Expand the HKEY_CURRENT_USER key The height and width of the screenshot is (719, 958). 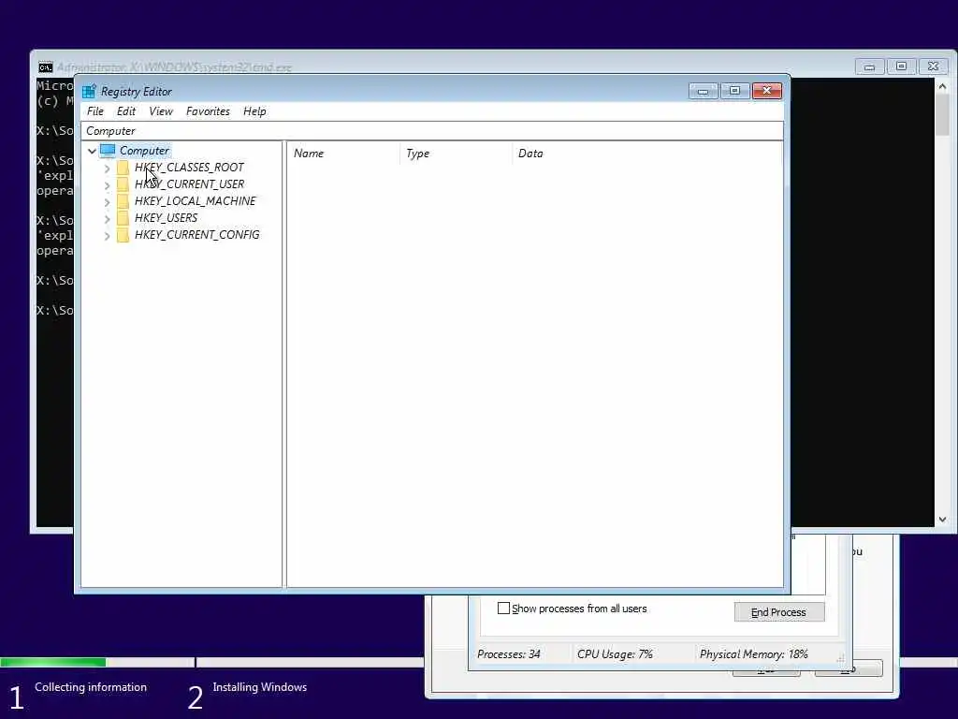[107, 184]
